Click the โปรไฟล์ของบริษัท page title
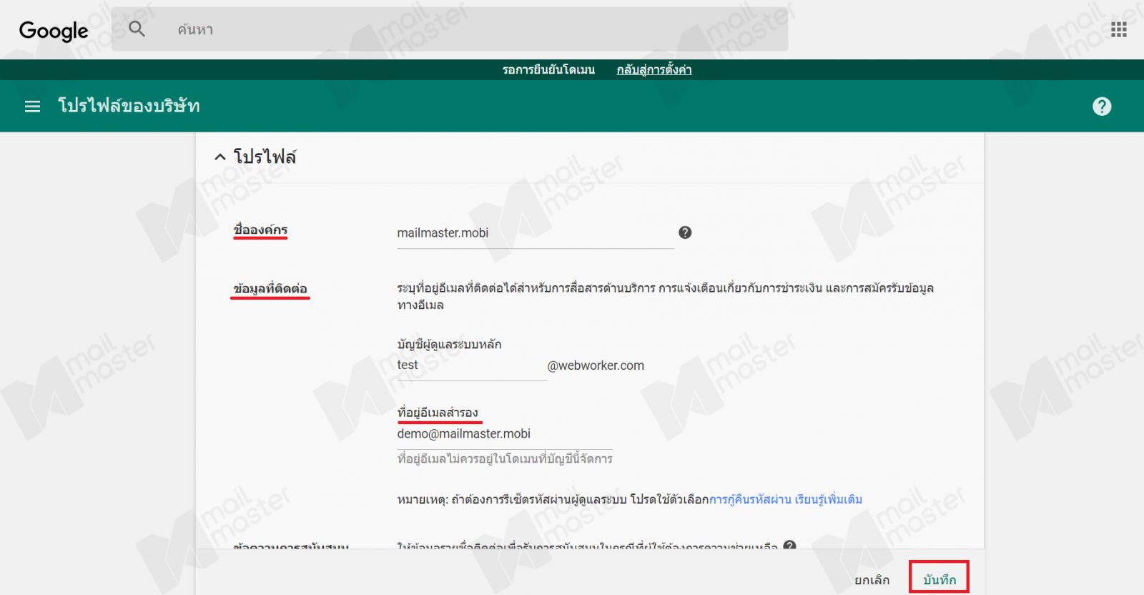Image resolution: width=1144 pixels, height=595 pixels. click(129, 106)
